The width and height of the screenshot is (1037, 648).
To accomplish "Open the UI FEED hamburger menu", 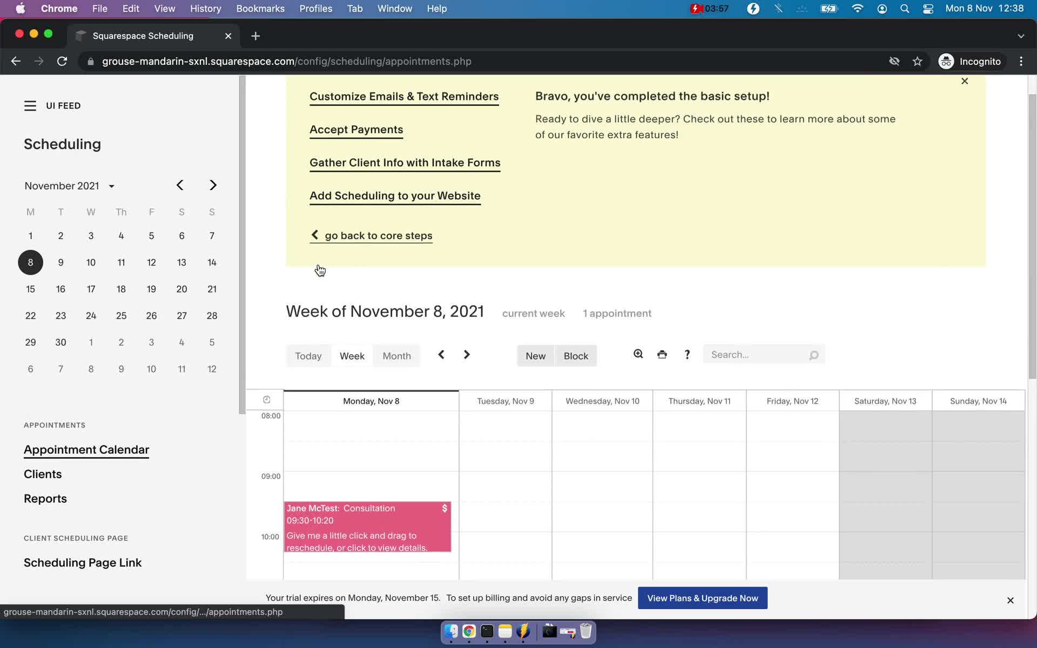I will 30,106.
